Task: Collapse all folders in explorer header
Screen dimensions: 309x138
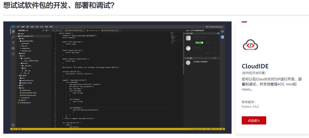Action: 46,30
